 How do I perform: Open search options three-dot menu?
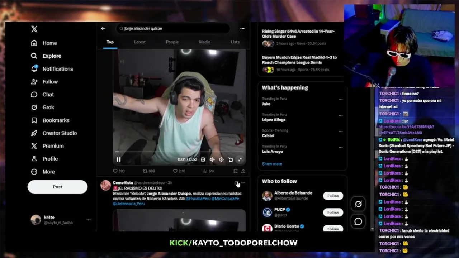(242, 28)
